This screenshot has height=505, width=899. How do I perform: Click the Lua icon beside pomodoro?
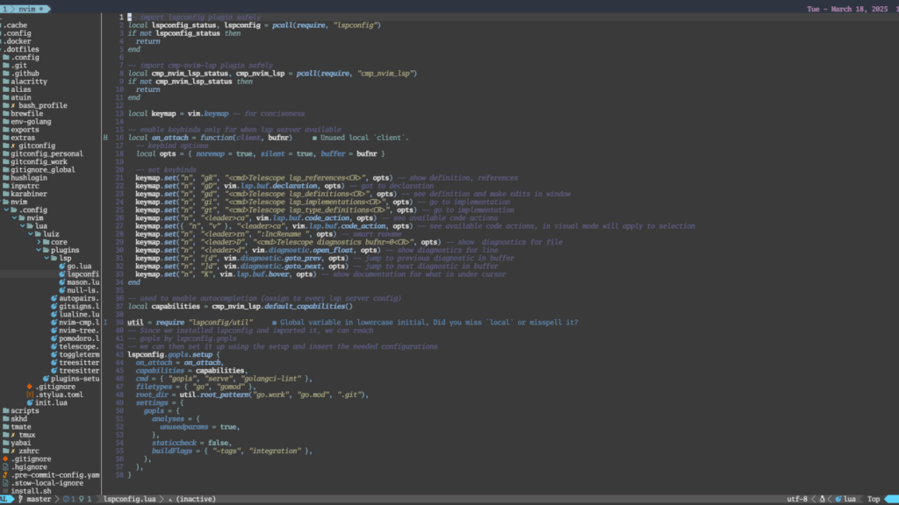pos(54,338)
